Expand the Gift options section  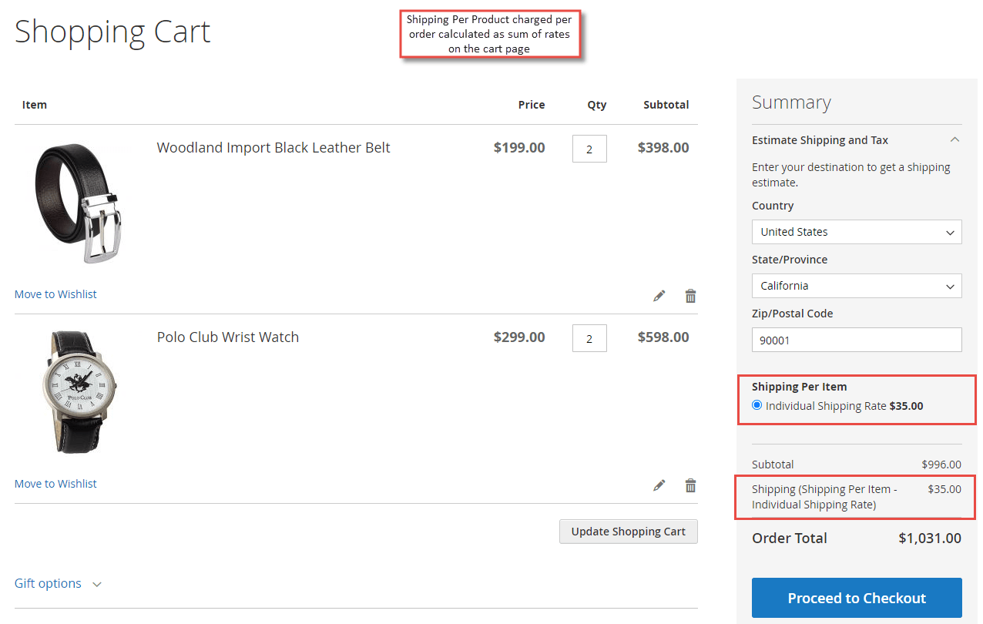pyautogui.click(x=59, y=583)
